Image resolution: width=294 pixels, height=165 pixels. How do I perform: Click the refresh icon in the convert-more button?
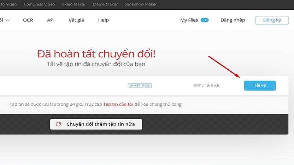pyautogui.click(x=58, y=124)
